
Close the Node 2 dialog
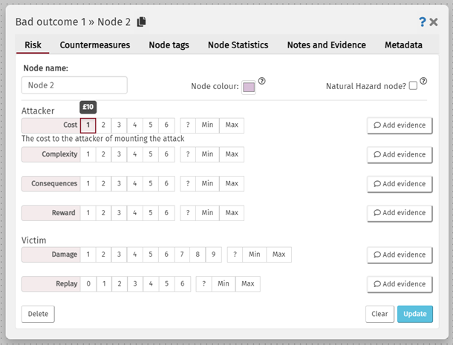point(434,22)
